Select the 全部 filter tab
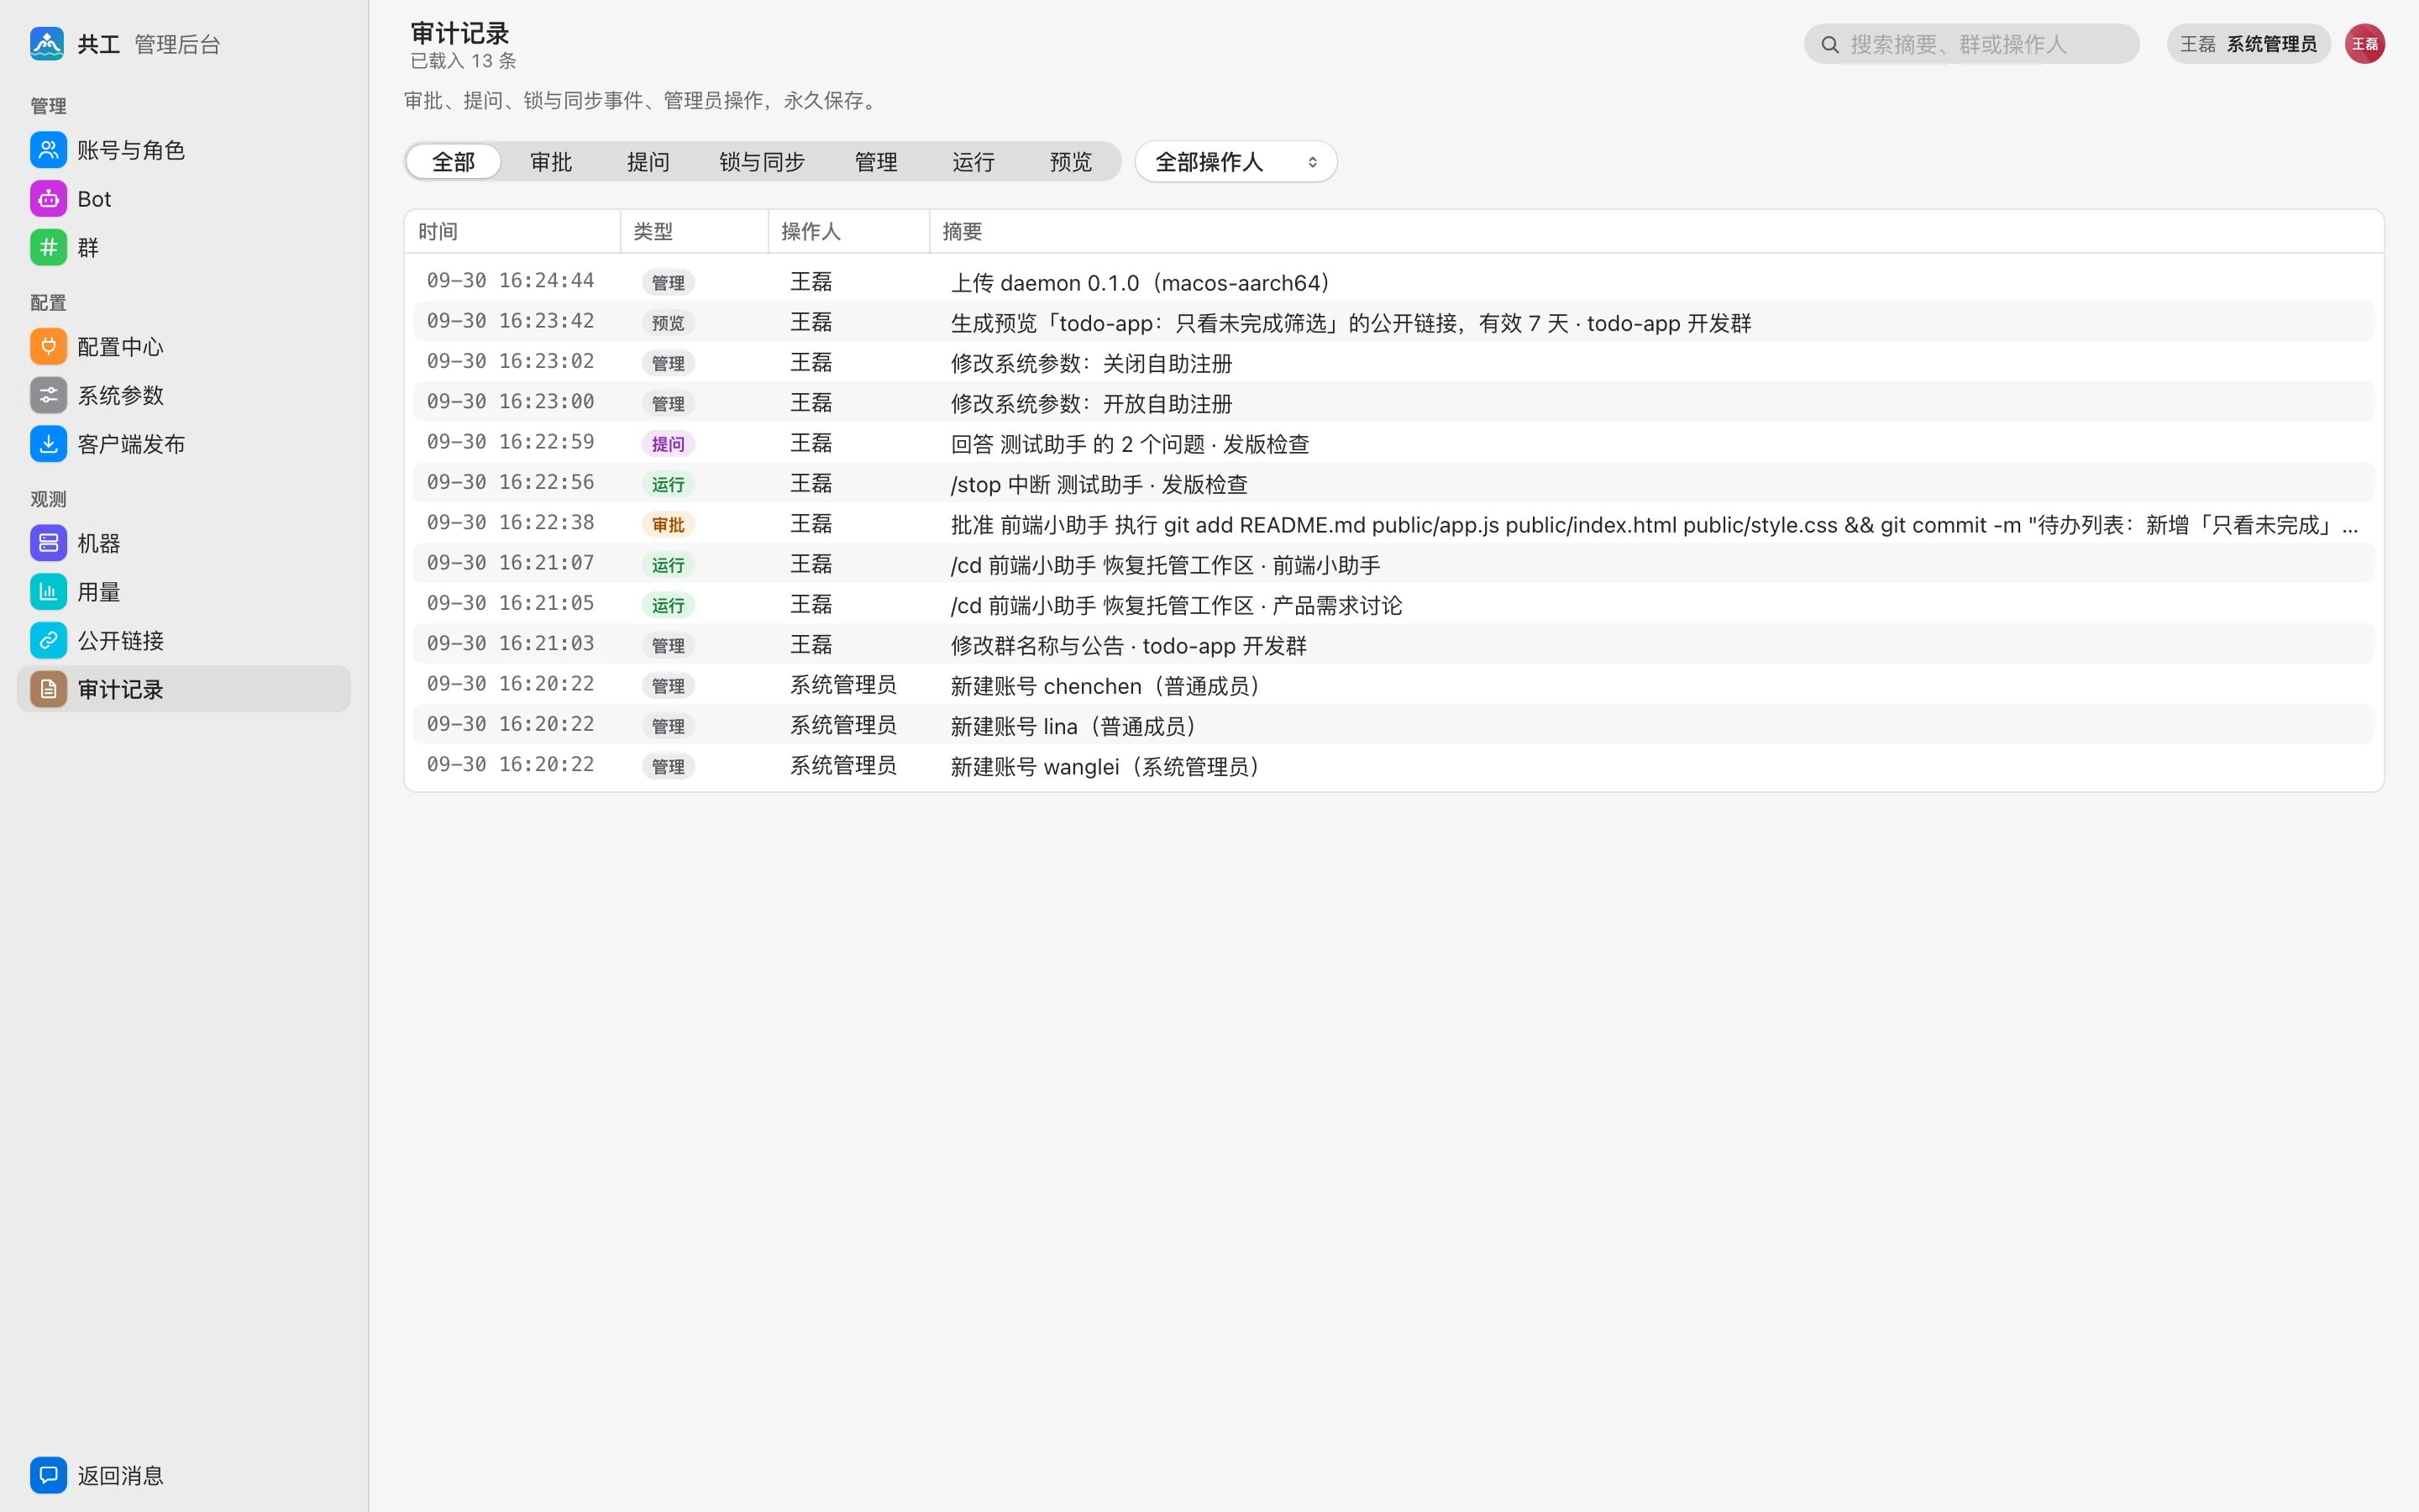 453,162
